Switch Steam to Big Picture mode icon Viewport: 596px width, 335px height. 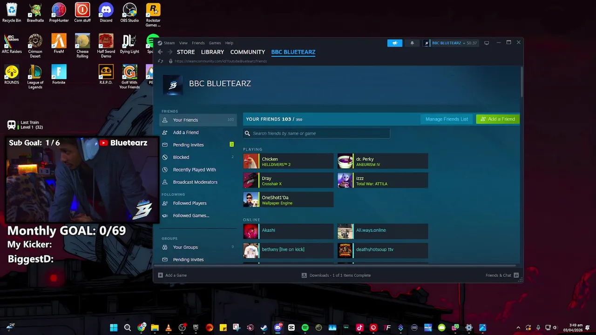tap(487, 43)
